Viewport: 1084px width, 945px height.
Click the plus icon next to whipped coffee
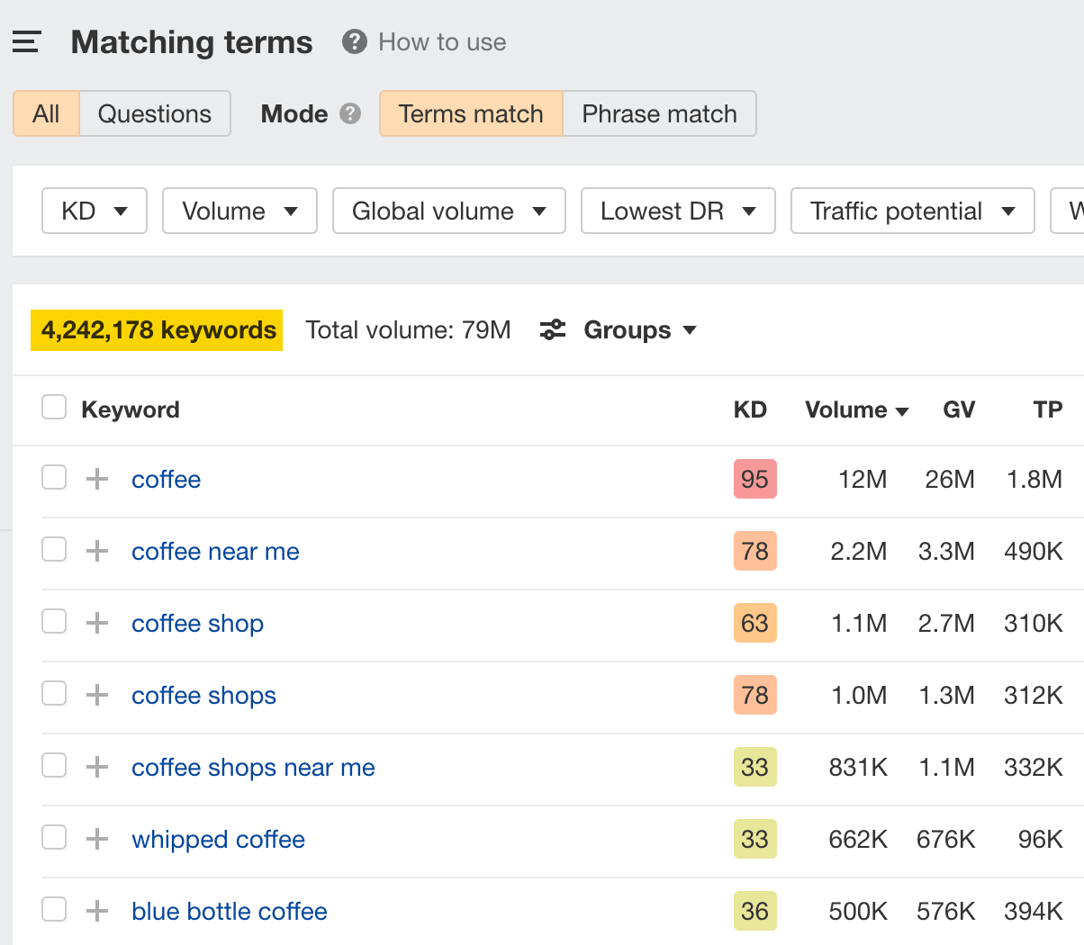pos(95,839)
